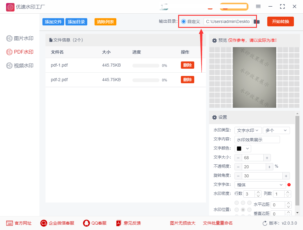Click the folder browse icon beside output path
The height and width of the screenshot is (230, 303).
point(257,21)
